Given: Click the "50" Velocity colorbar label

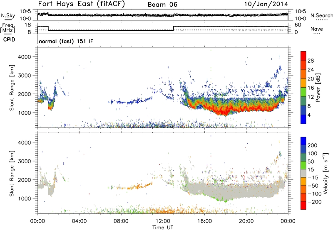Looking at the screenshot, I should tap(311, 161).
